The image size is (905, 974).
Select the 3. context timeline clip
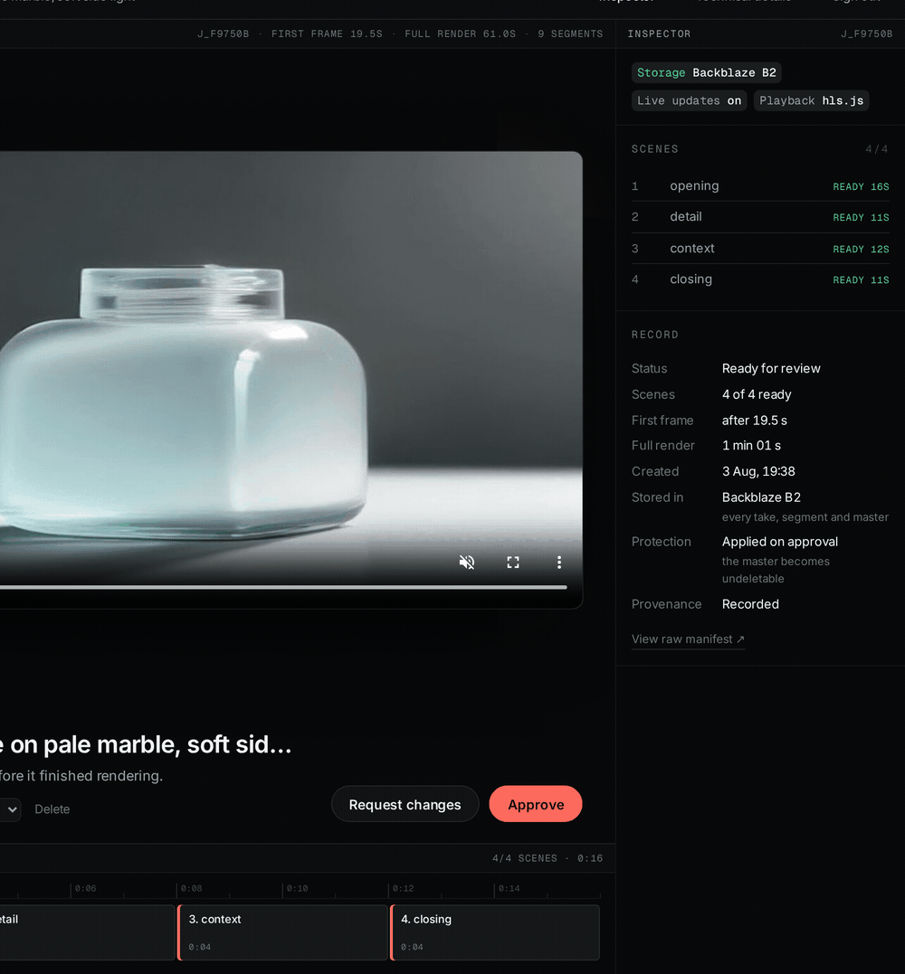282,932
